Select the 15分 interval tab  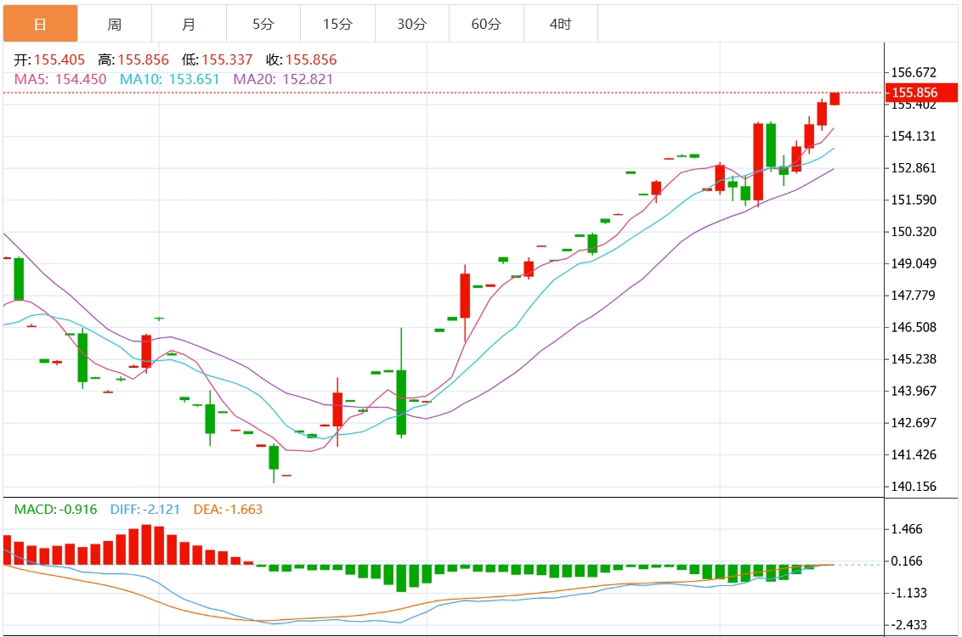(337, 24)
